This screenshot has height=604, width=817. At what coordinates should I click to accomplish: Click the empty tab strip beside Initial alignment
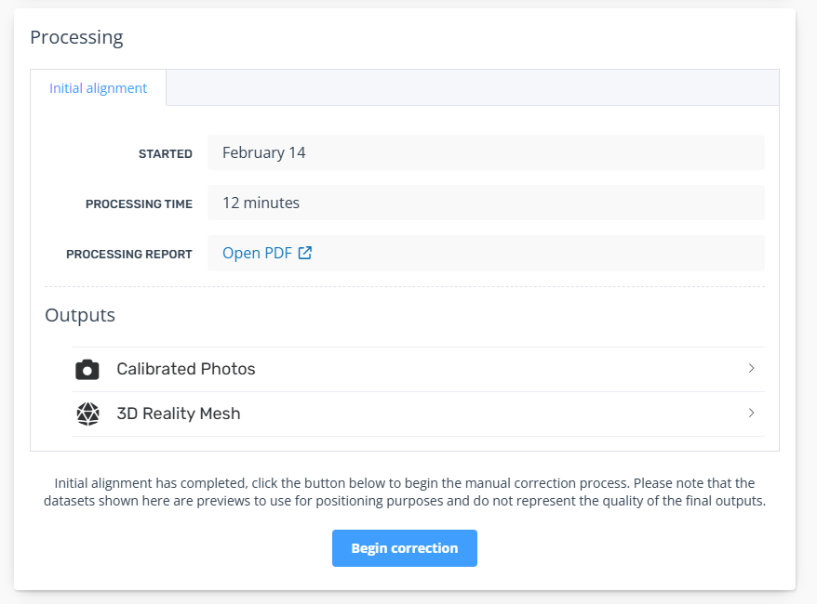point(471,88)
